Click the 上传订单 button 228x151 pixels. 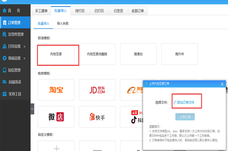coord(185,117)
